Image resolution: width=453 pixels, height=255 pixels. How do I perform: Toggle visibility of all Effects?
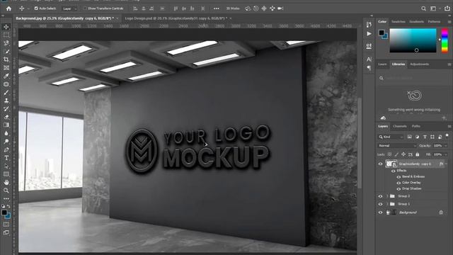click(394, 171)
